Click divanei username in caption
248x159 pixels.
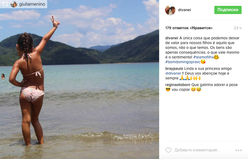tap(172, 38)
